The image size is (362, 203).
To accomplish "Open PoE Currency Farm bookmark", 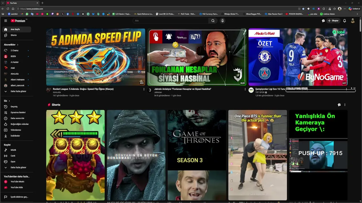I will coord(208,14).
